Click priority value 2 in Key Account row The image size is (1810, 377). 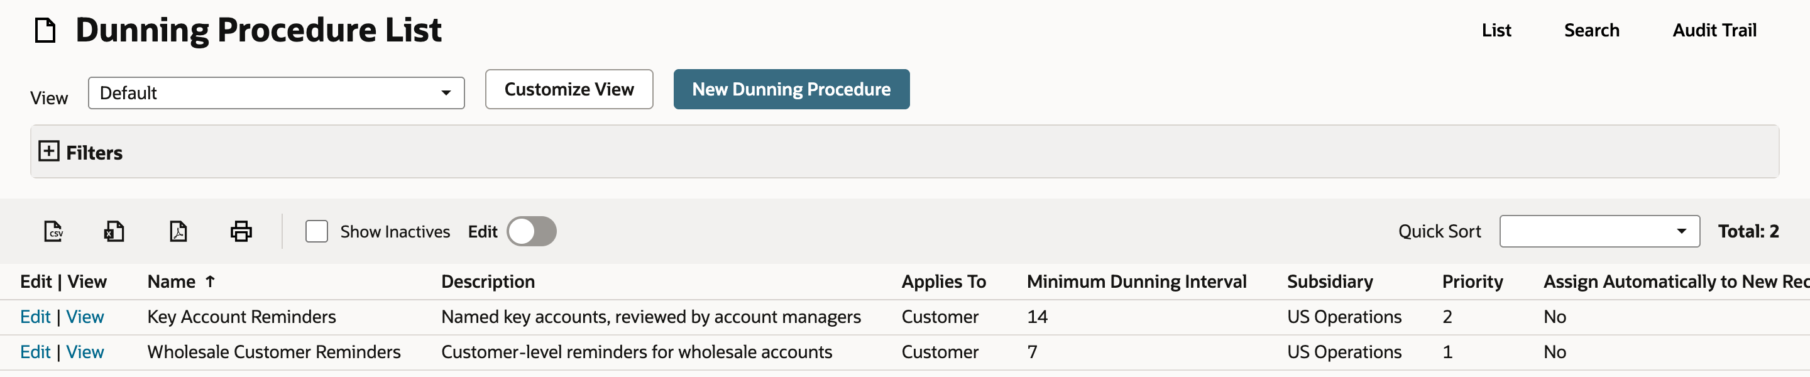tap(1447, 317)
